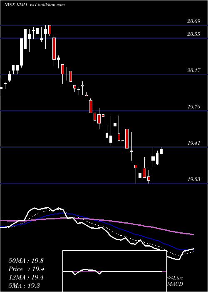Click the 12MA : 19.4 readout
Screen dimensions: 208x292
point(26,277)
